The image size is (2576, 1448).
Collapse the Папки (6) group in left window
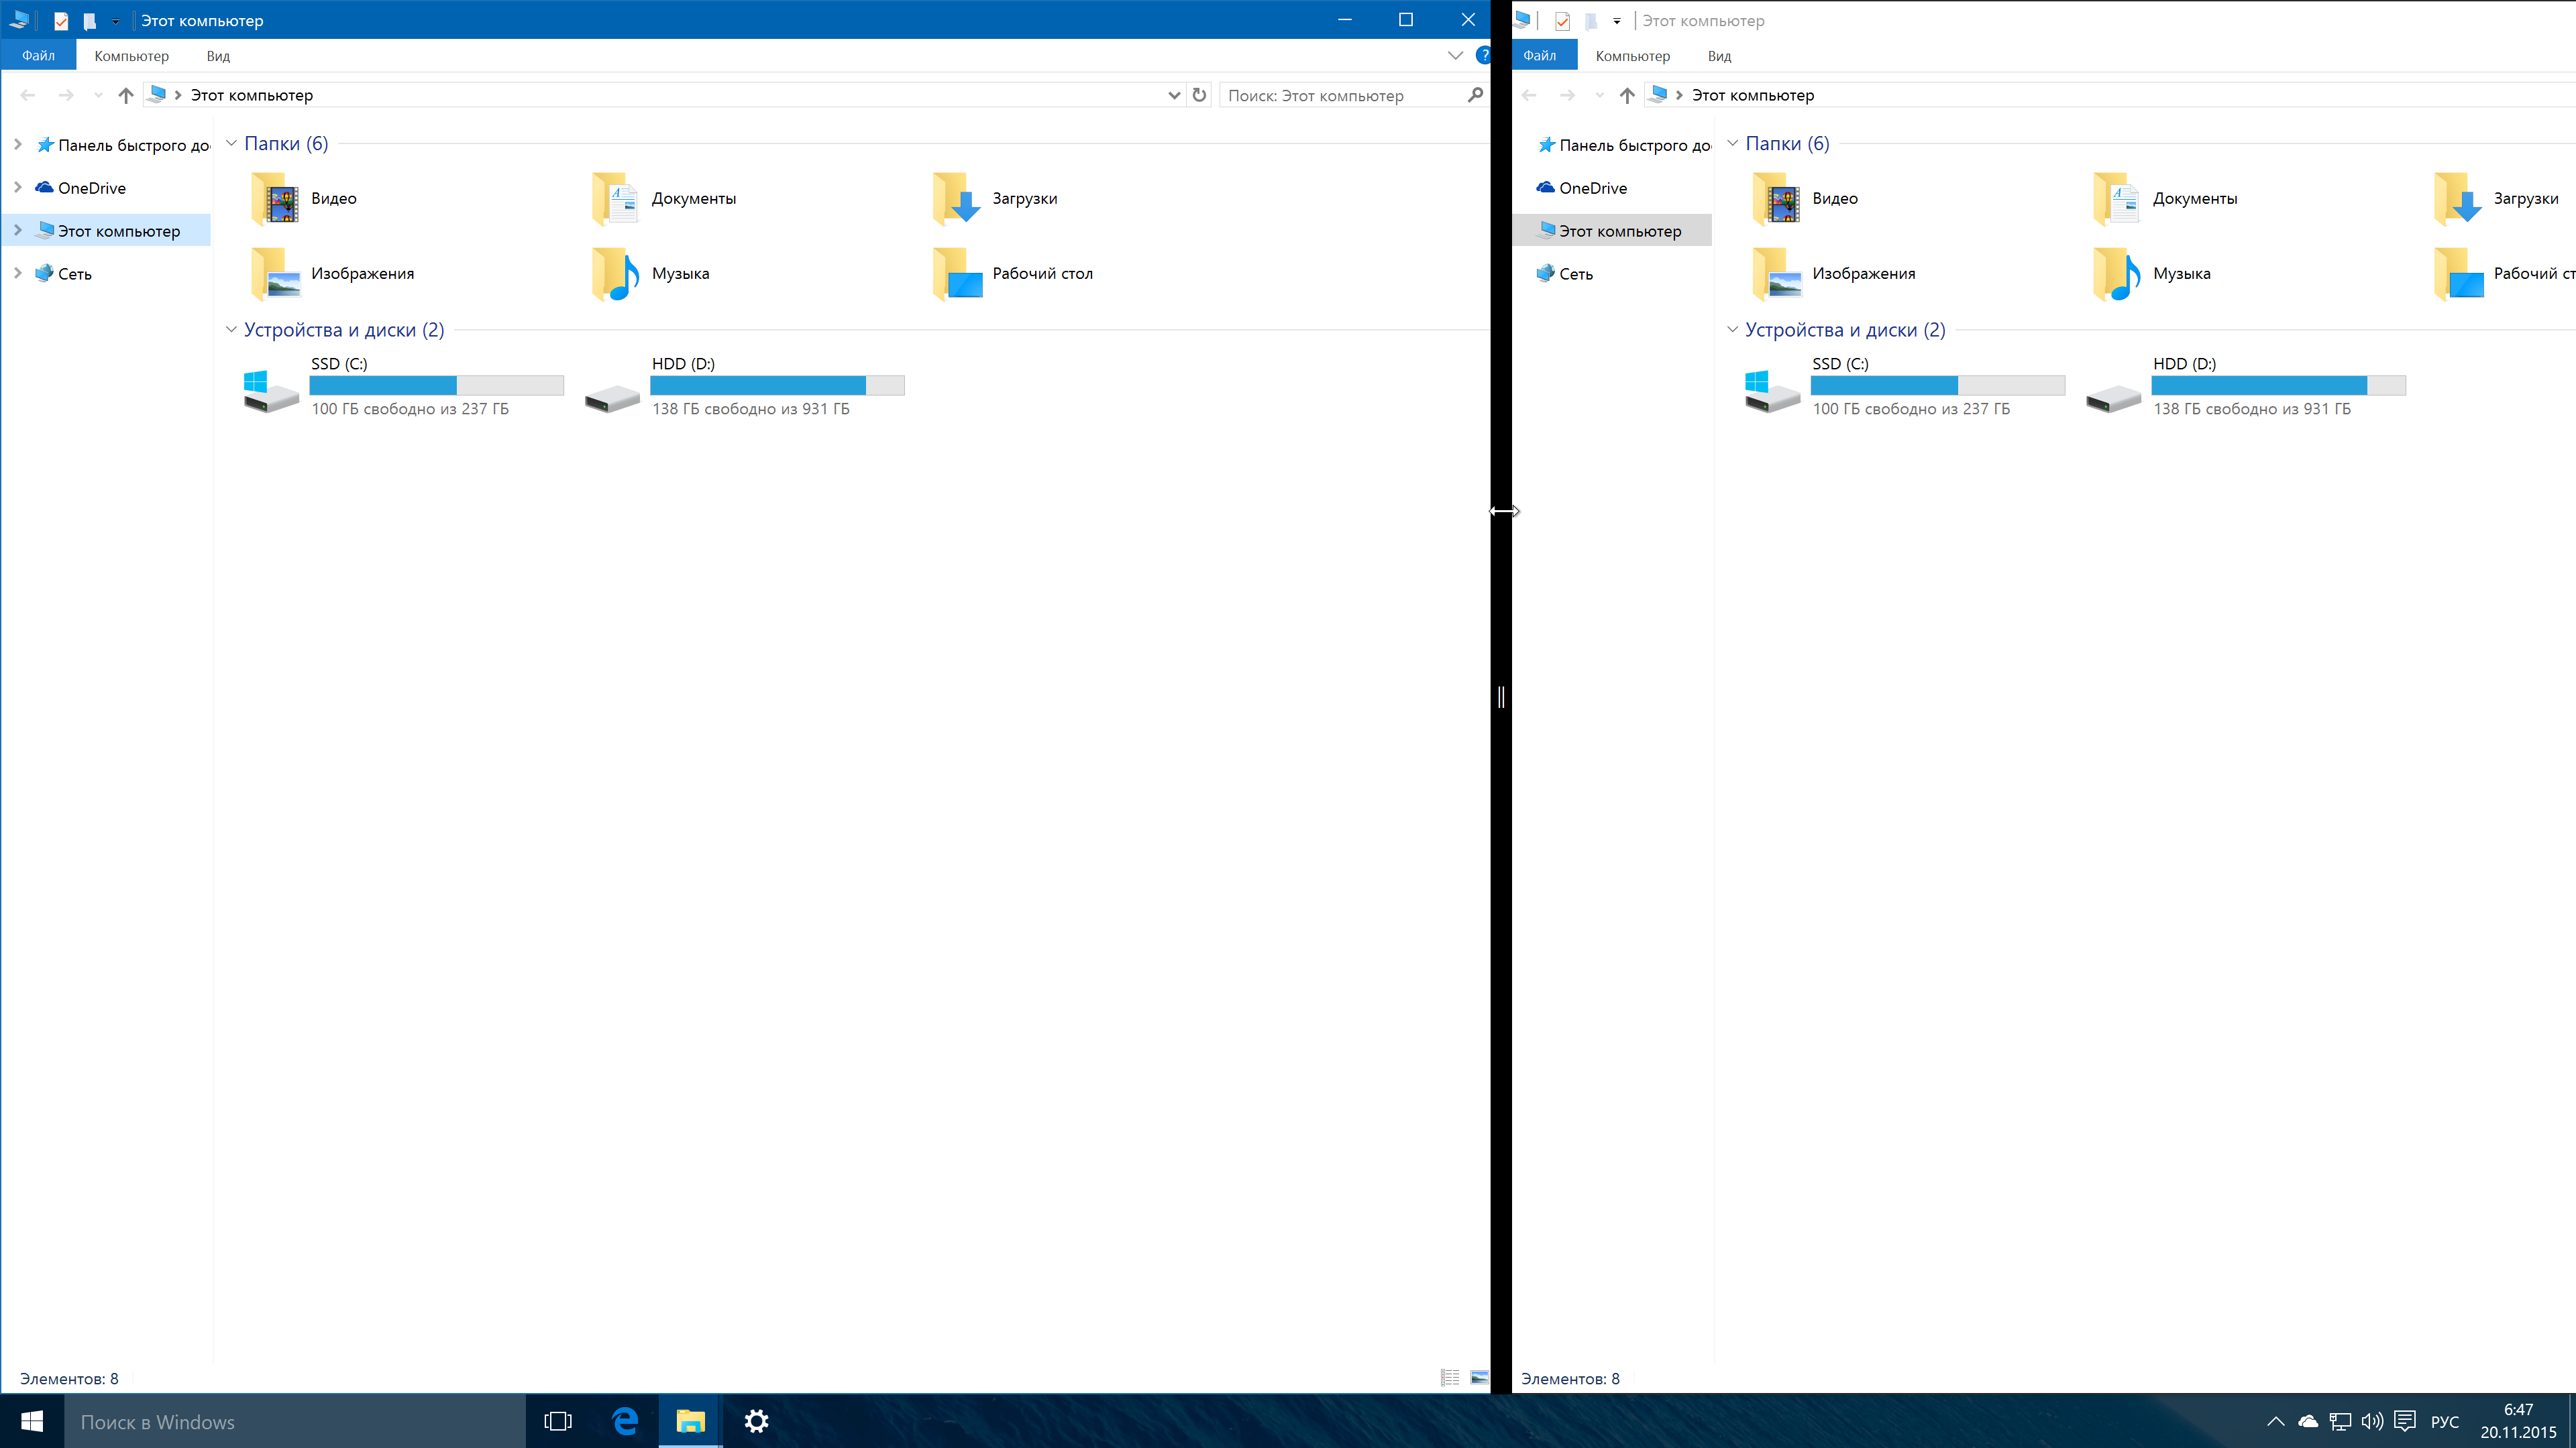tap(231, 143)
